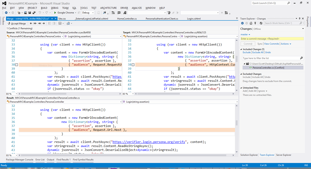The image size is (311, 169).
Task: Click the Save All toolbar icon
Action: coord(34,13)
